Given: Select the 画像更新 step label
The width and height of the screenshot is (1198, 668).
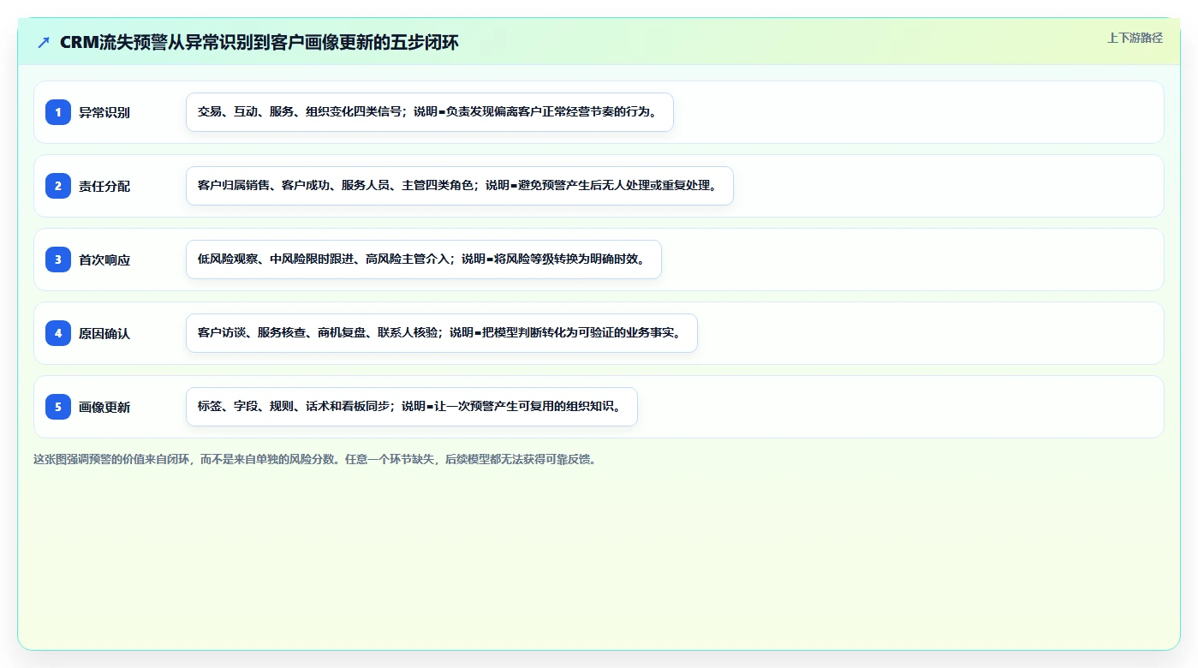Looking at the screenshot, I should click(x=104, y=407).
